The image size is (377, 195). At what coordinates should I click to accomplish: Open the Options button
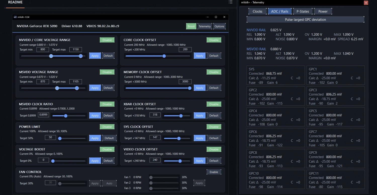tap(219, 26)
